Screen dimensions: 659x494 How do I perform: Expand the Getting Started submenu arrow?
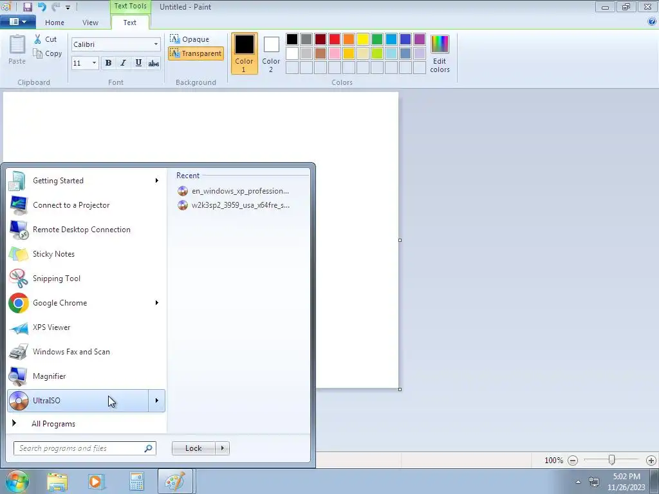coord(157,181)
